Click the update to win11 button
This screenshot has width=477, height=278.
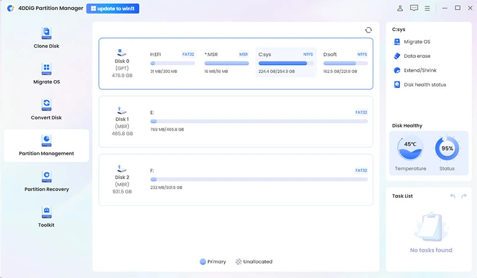(x=113, y=8)
